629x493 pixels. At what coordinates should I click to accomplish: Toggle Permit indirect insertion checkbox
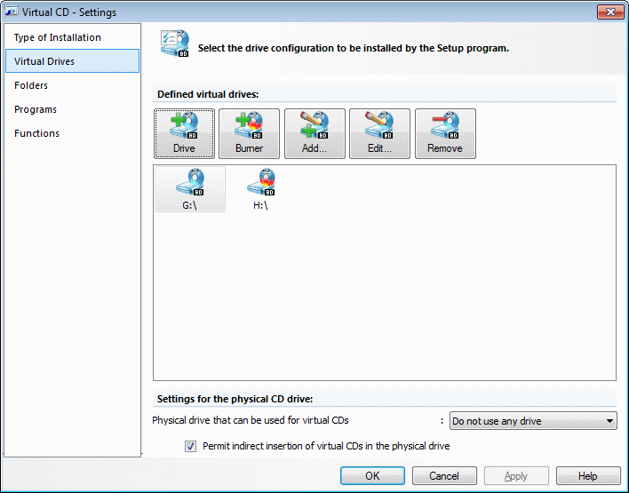[190, 446]
